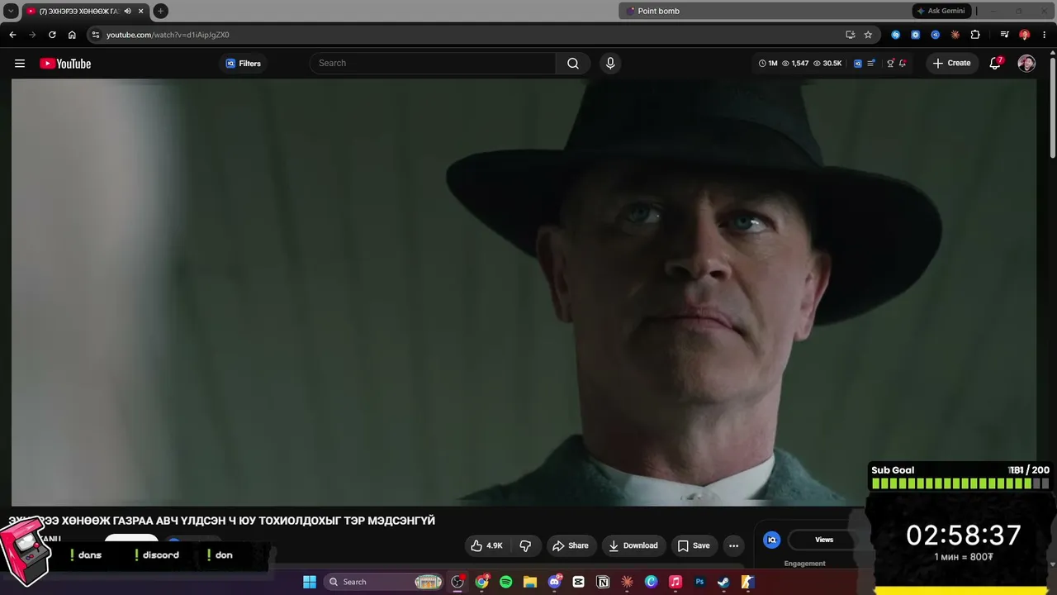The image size is (1057, 595).
Task: Open the vidIQ trophy achievements icon
Action: [890, 64]
